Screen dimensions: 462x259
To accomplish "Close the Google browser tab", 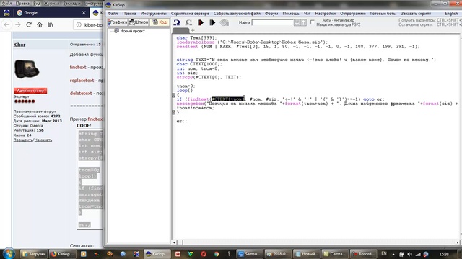I will (84, 13).
